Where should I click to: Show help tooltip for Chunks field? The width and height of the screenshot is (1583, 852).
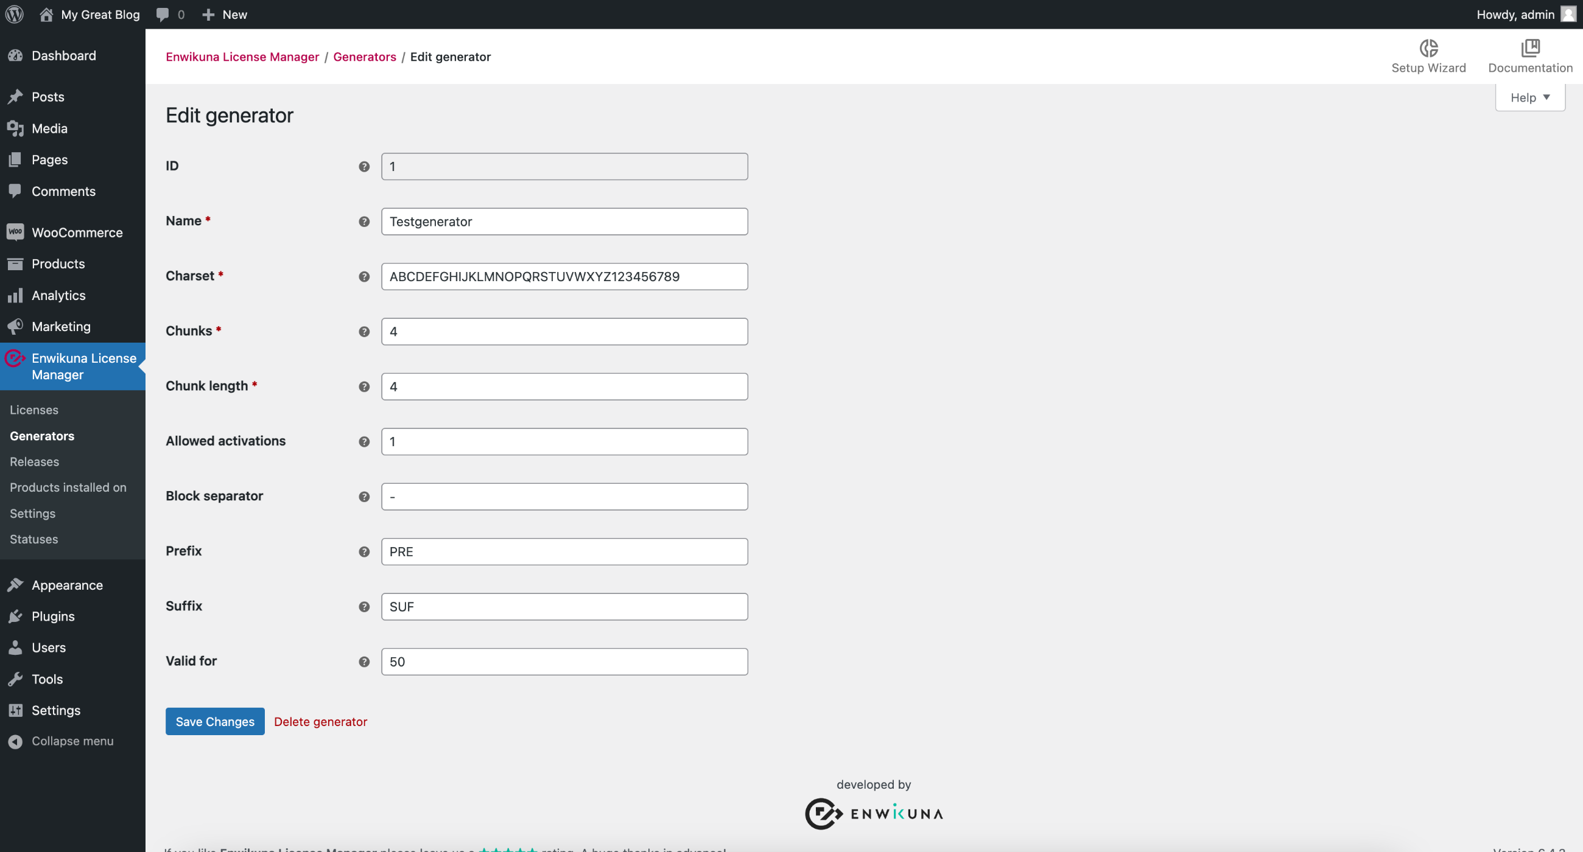coord(364,332)
